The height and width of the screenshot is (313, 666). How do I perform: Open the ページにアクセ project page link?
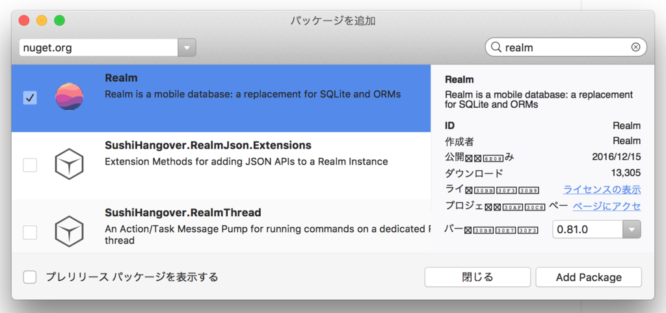tap(607, 206)
